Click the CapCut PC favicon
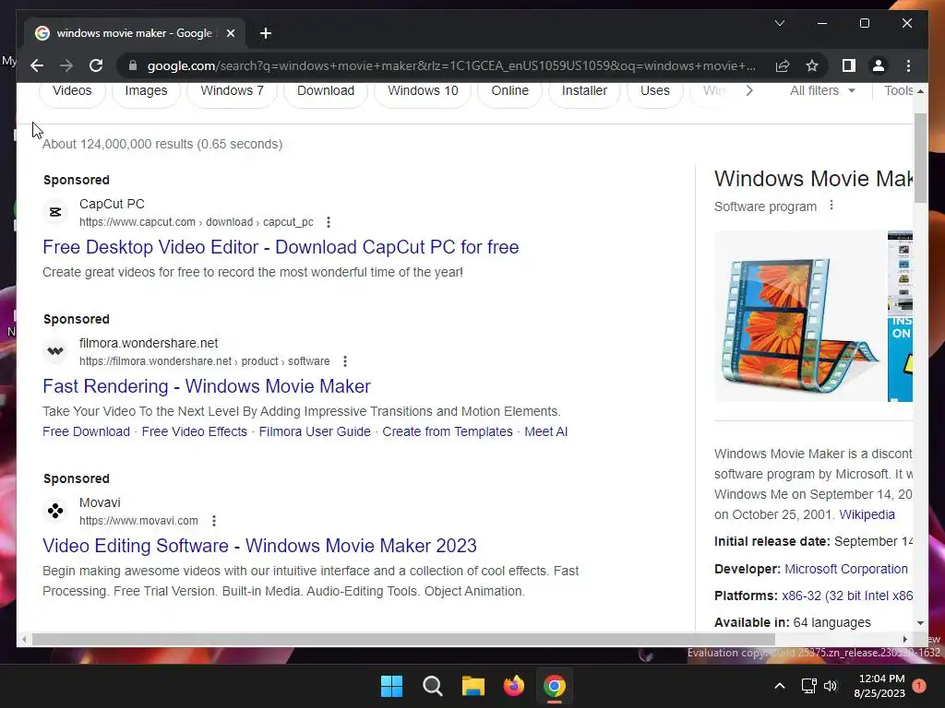Viewport: 945px width, 708px height. point(55,212)
